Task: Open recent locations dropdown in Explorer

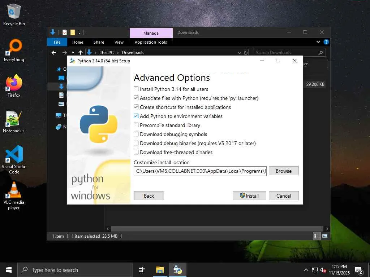Action: [73, 53]
